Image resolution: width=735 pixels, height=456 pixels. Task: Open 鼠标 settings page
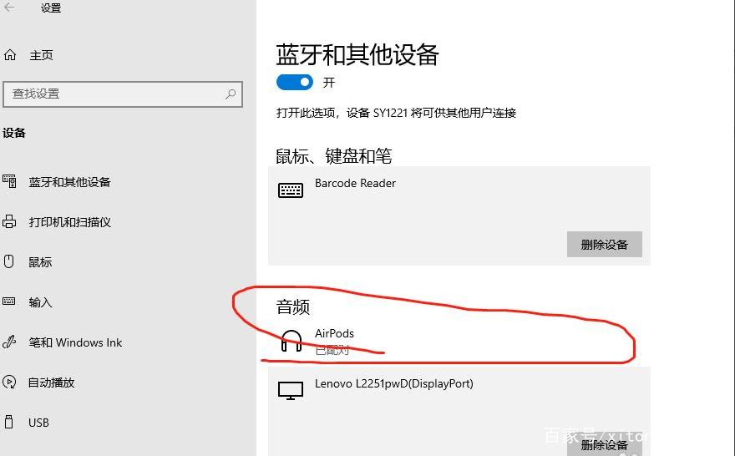coord(40,262)
